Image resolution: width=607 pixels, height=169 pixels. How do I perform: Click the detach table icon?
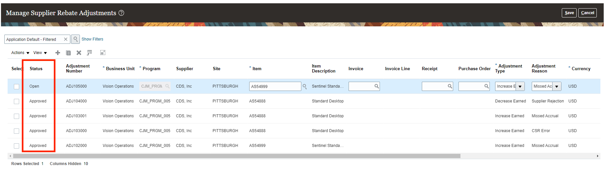pos(103,53)
